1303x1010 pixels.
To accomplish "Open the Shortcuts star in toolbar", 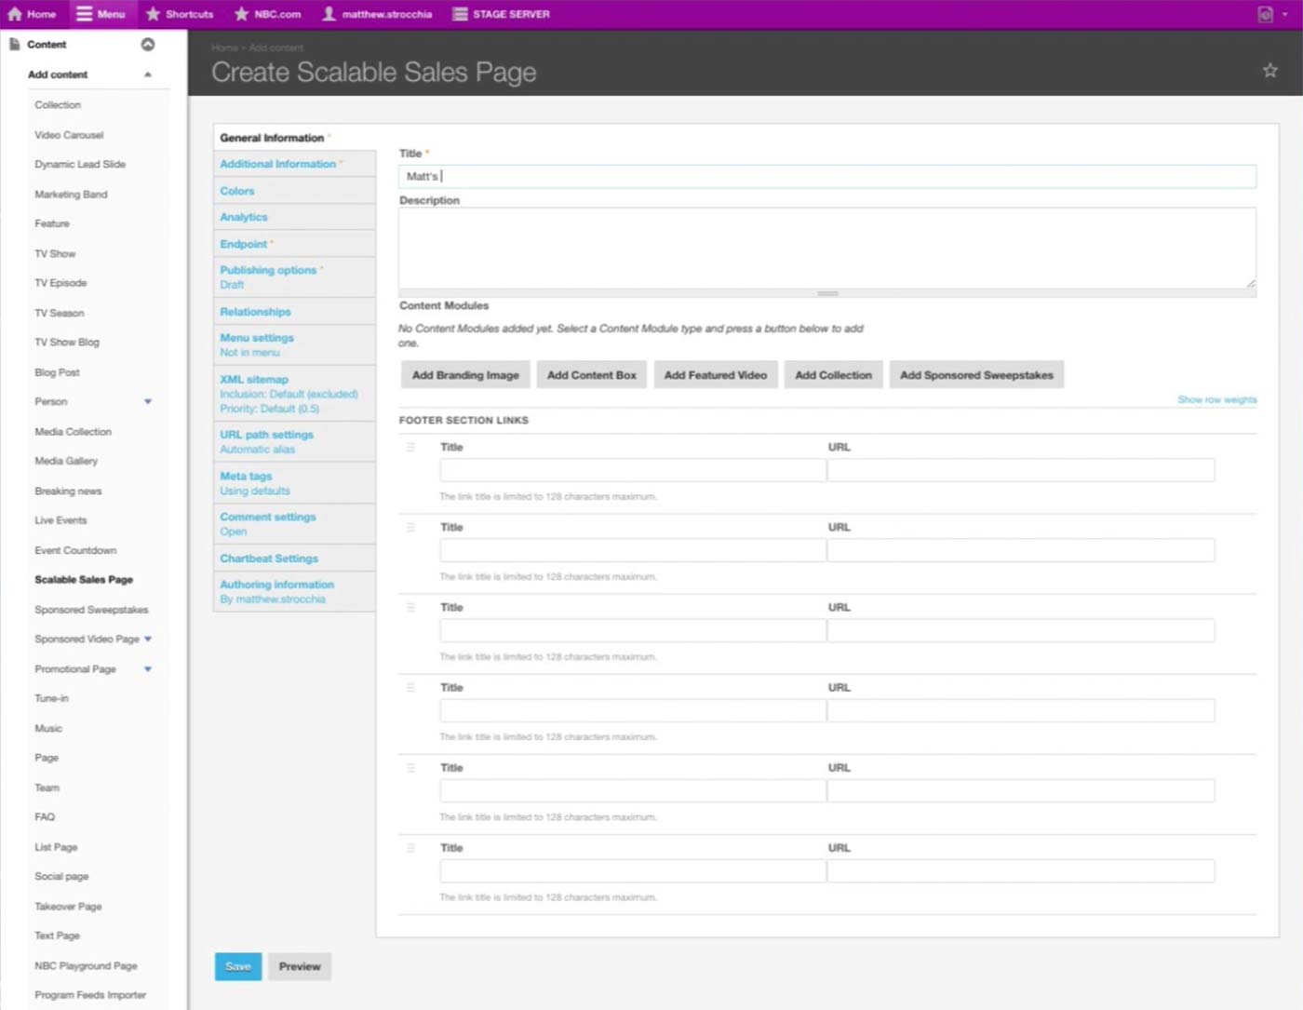I will pyautogui.click(x=154, y=14).
